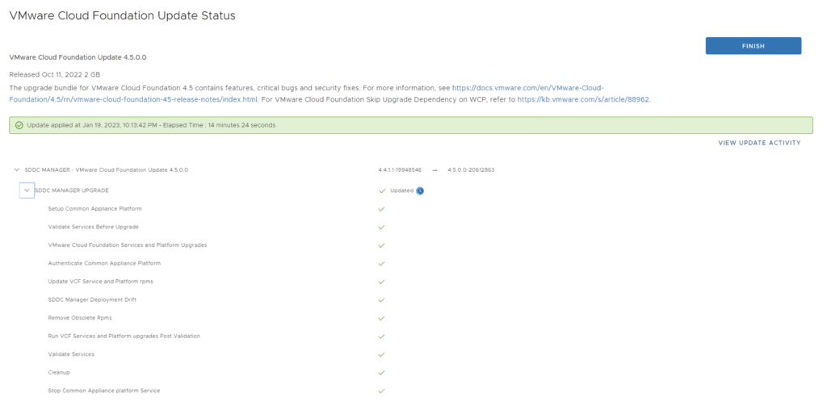Select 'VMware Cloud Foundation Services and Platform Upgrades' text
Screen dimensions: 827x410
coord(128,245)
